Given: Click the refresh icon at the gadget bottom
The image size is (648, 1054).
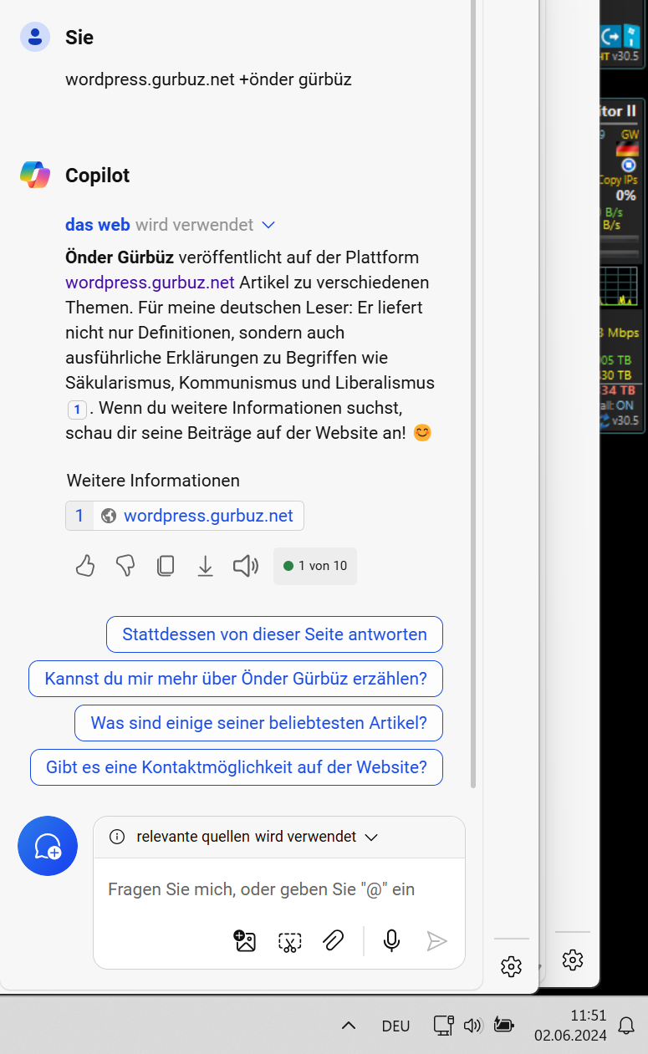Looking at the screenshot, I should [605, 420].
